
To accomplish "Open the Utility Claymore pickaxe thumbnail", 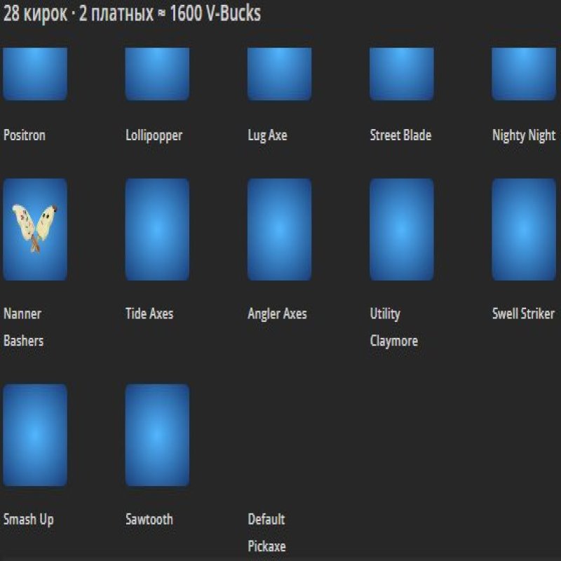I will pyautogui.click(x=401, y=230).
